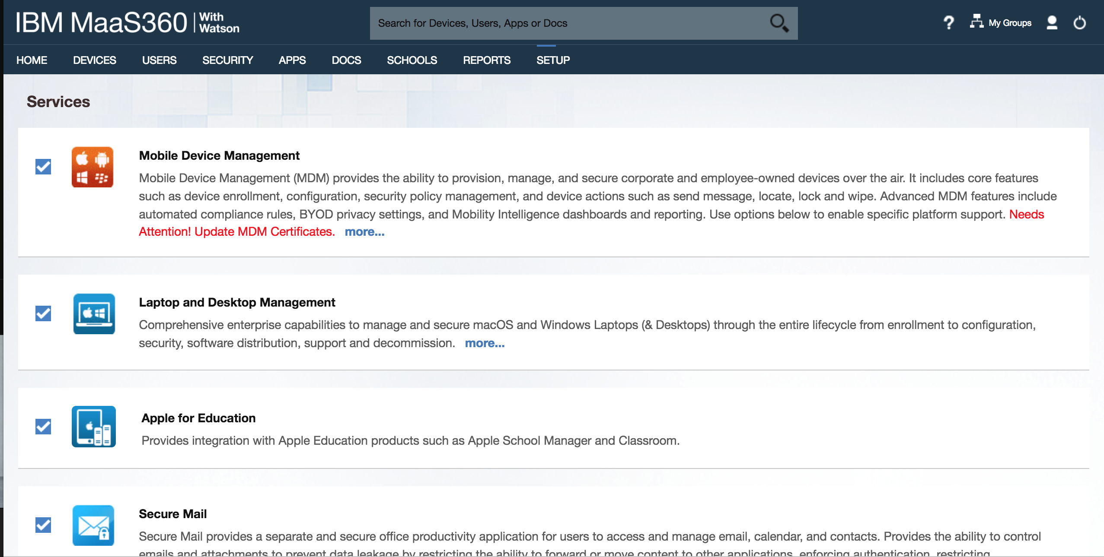Image resolution: width=1104 pixels, height=557 pixels.
Task: Click the Laptop and Desktop Management icon
Action: point(93,314)
